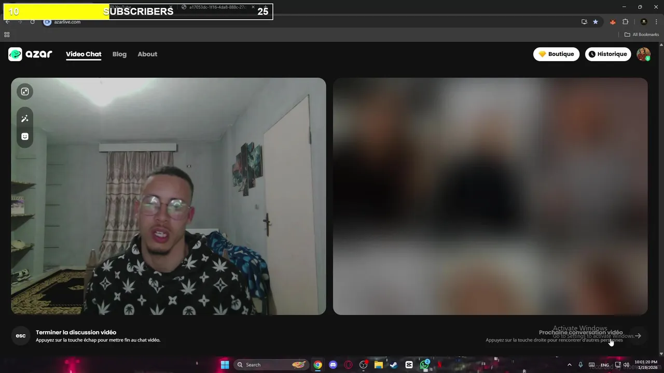Open Chrome profile avatar in toolbar
Viewport: 664px width, 373px height.
[644, 22]
